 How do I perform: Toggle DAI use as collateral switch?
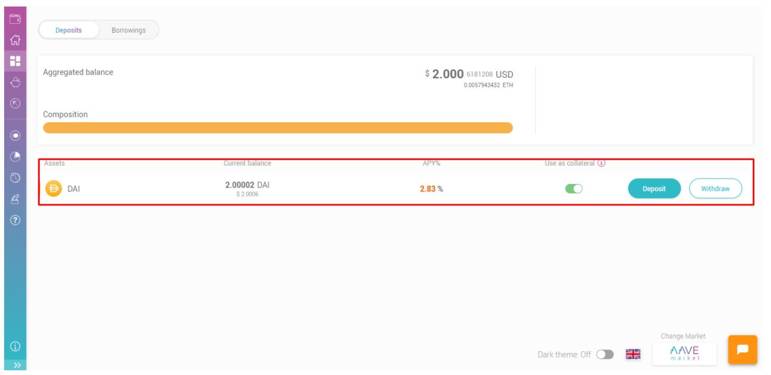[575, 189]
